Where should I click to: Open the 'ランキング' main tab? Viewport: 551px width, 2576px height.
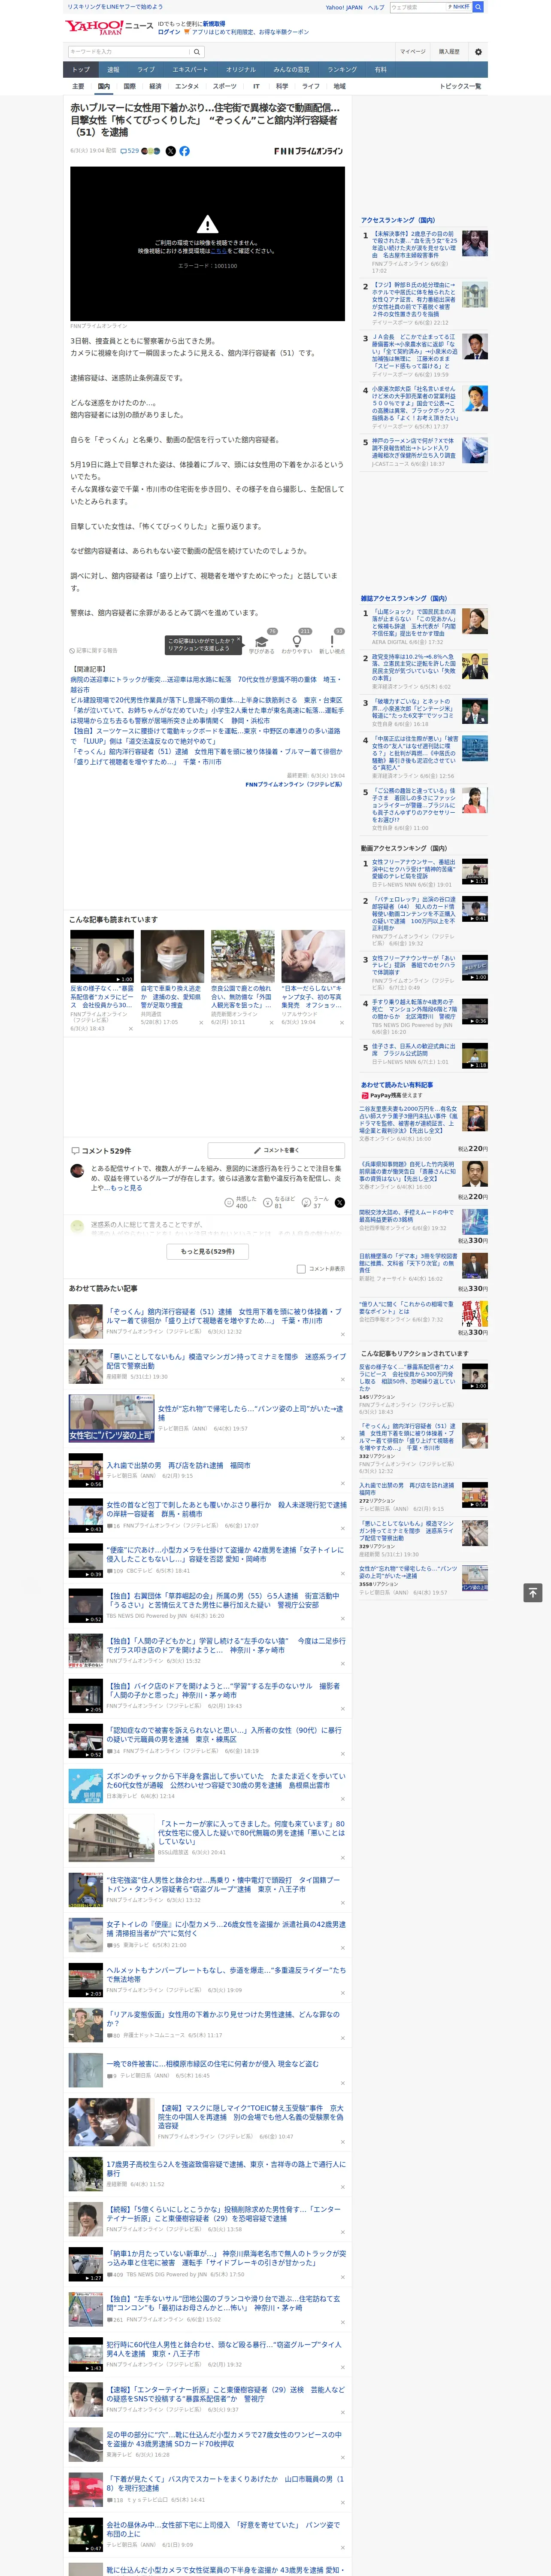342,70
